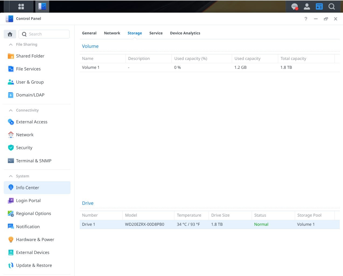Viewport: 343px width, 276px height.
Task: Collapse the File Sharing section
Action: (11, 44)
